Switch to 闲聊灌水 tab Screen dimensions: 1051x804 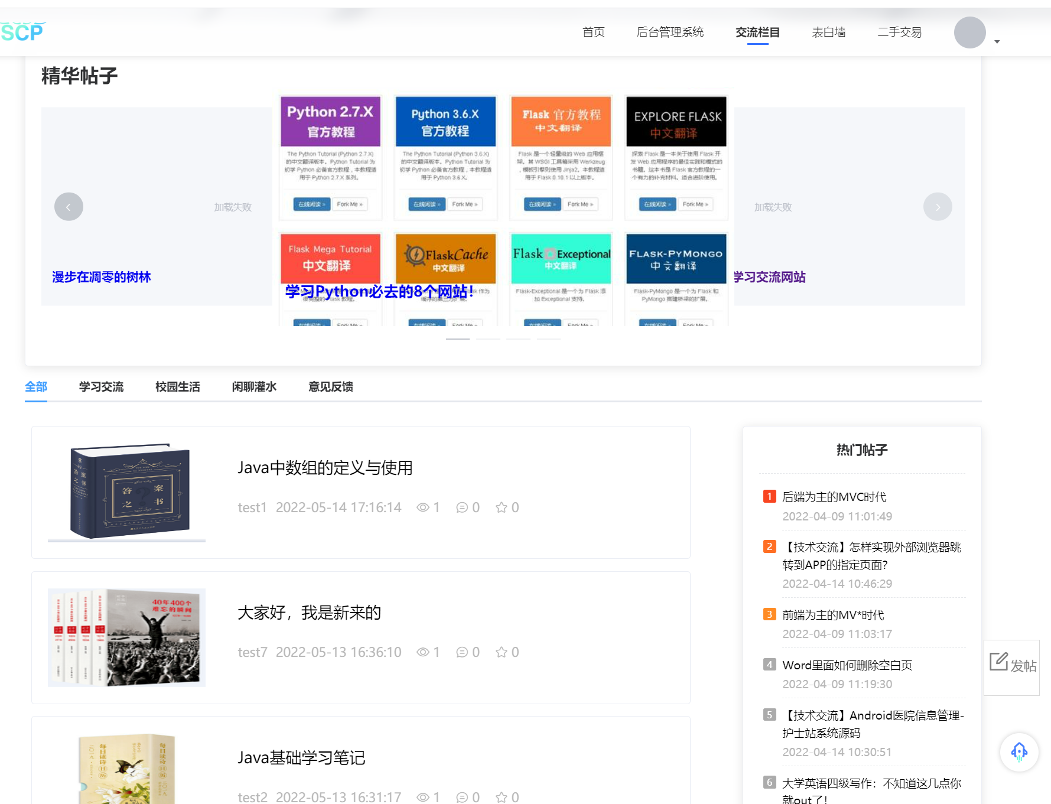coord(254,386)
